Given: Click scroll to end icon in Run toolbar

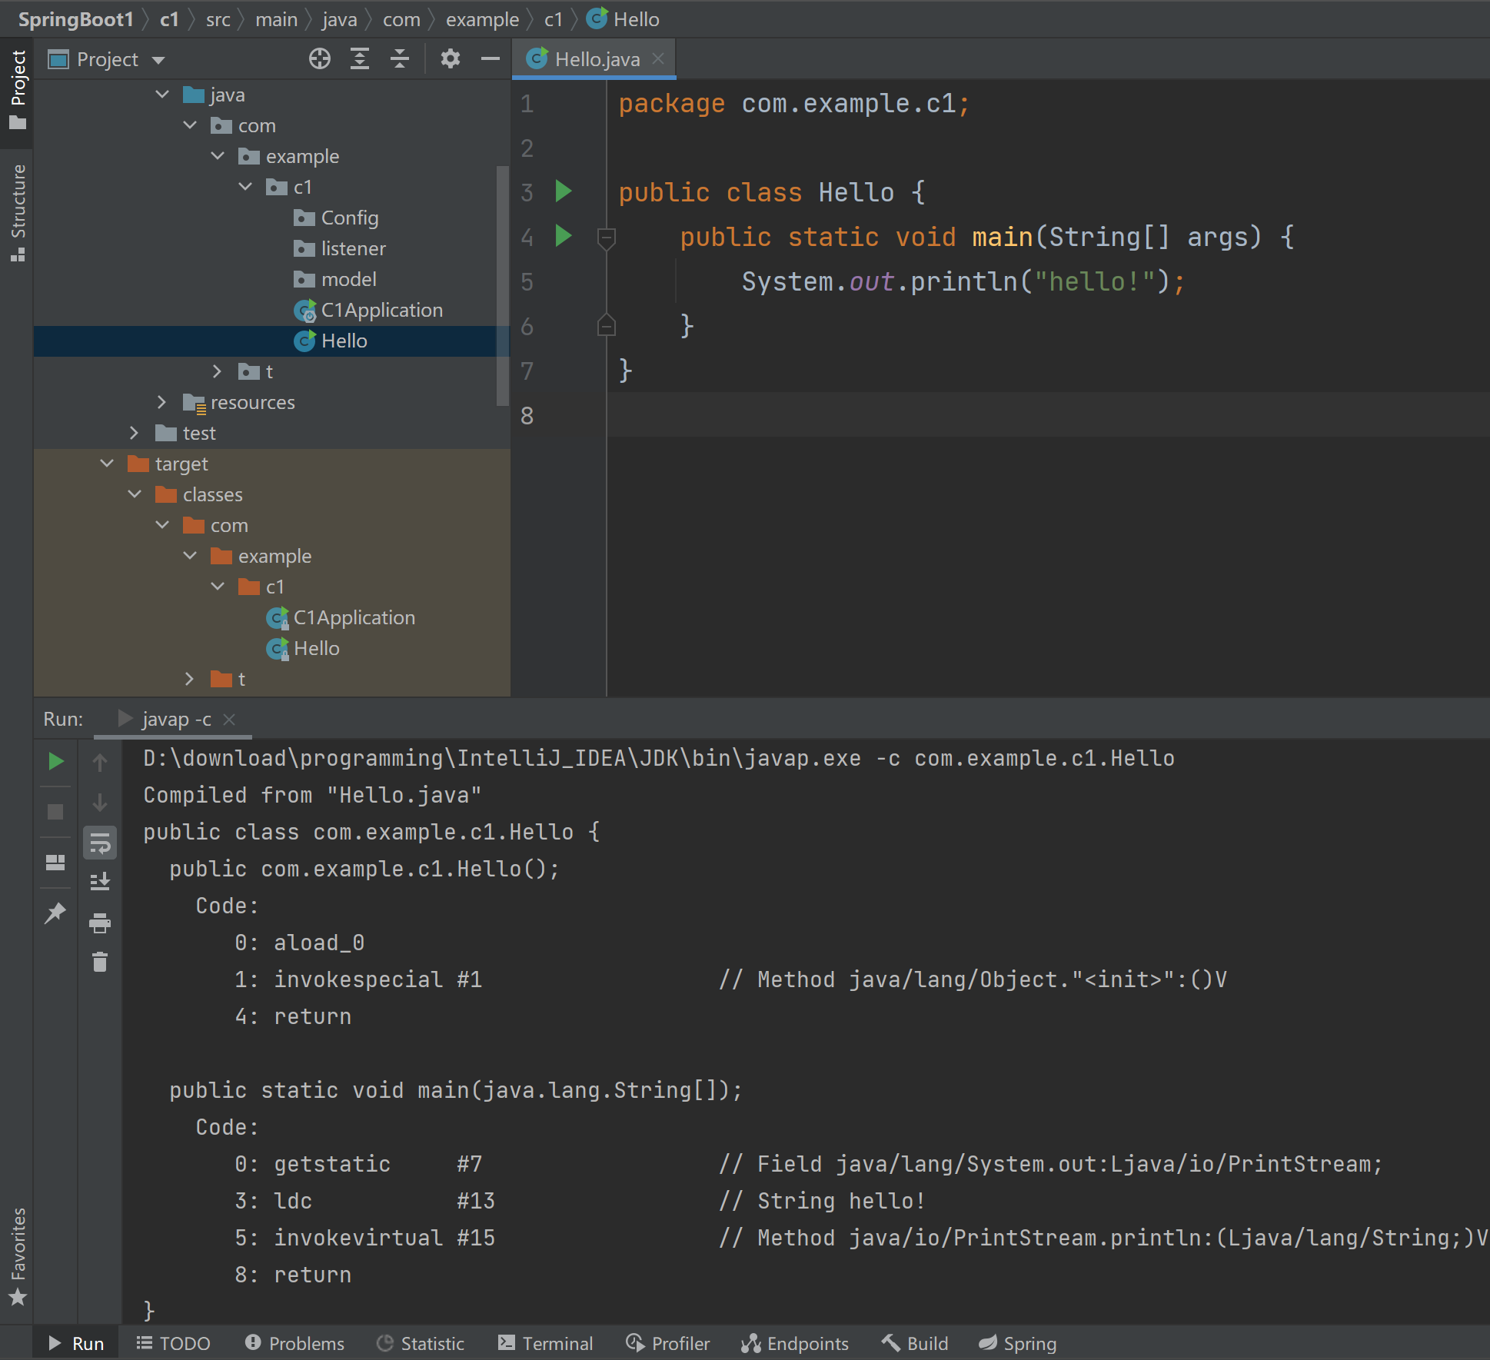Looking at the screenshot, I should 100,882.
